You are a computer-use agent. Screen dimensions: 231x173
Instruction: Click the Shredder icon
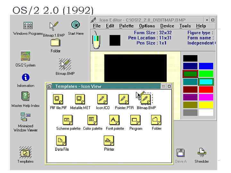(x=202, y=152)
